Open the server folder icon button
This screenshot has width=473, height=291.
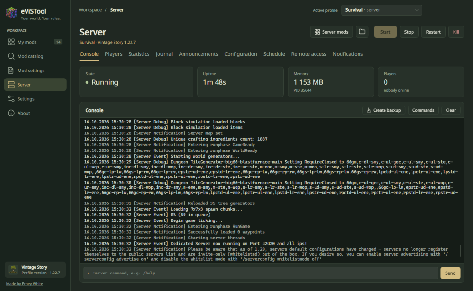362,32
